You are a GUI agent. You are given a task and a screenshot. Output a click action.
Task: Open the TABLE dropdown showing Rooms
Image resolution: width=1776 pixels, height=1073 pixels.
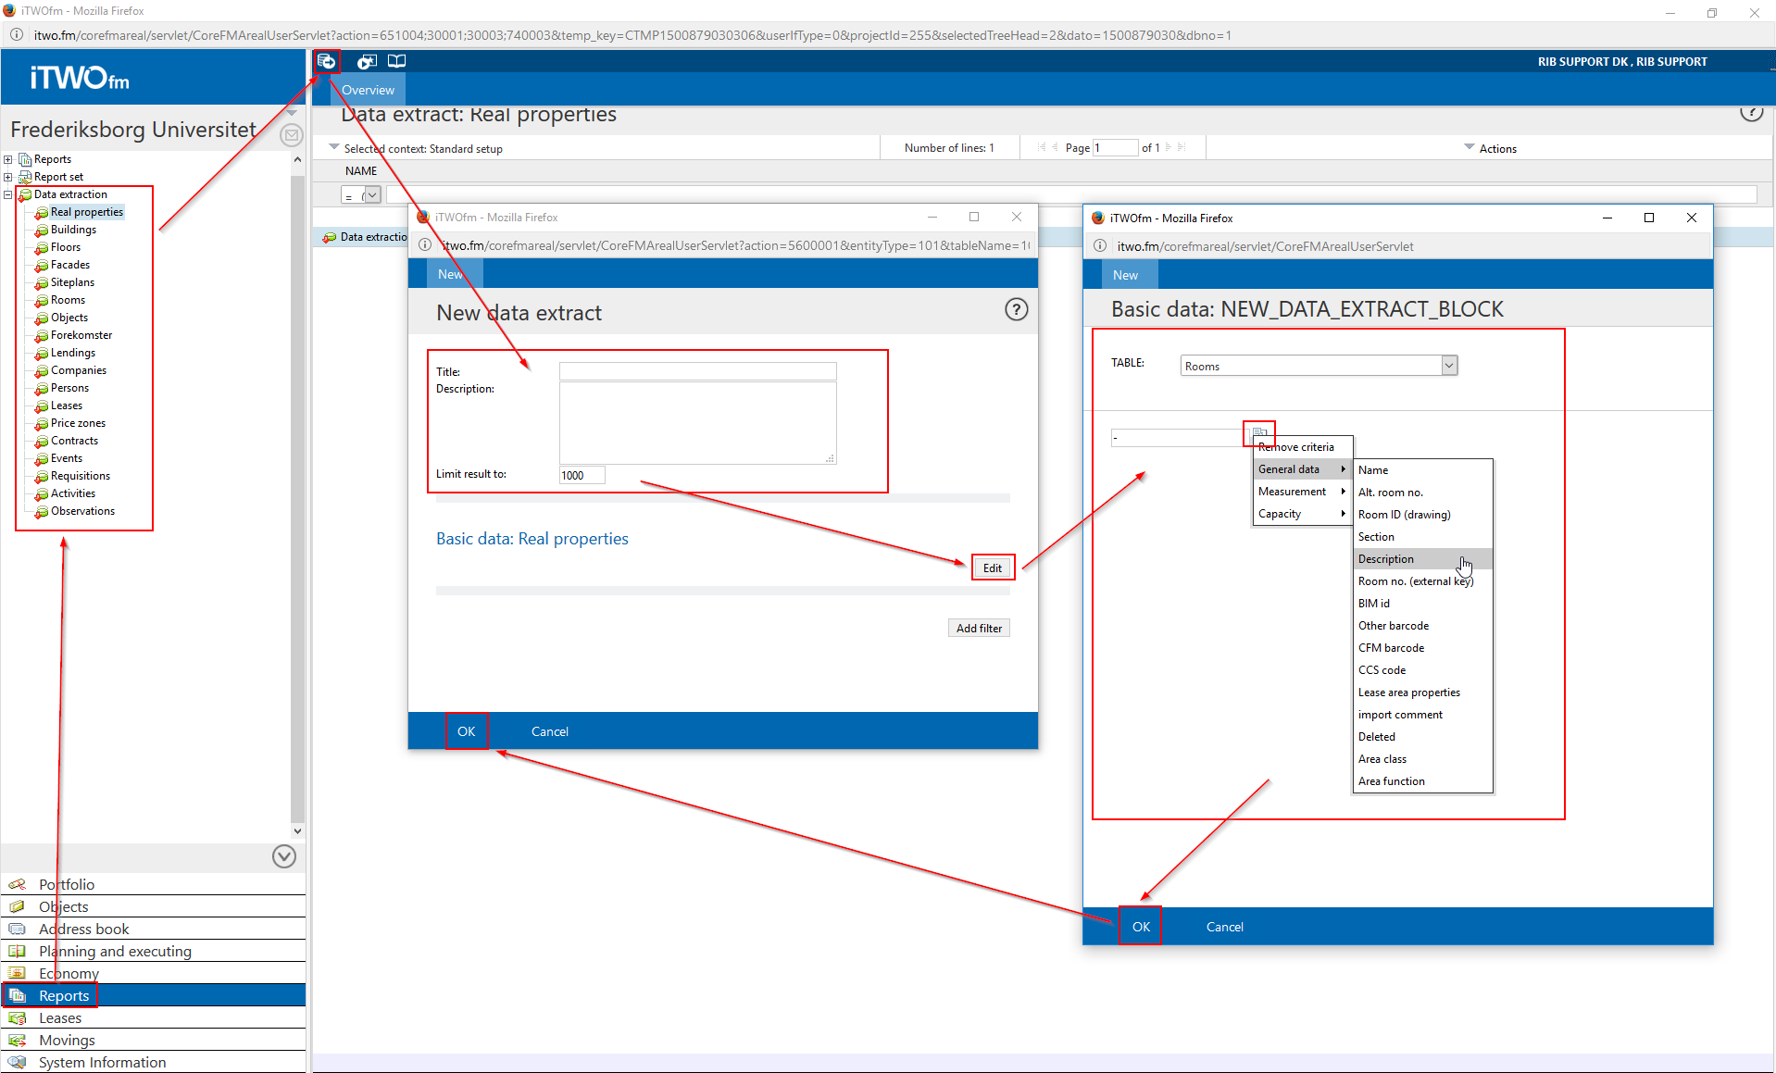tap(1448, 366)
